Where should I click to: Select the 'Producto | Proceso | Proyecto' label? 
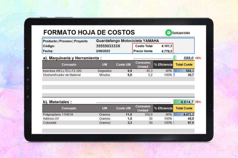65,41
